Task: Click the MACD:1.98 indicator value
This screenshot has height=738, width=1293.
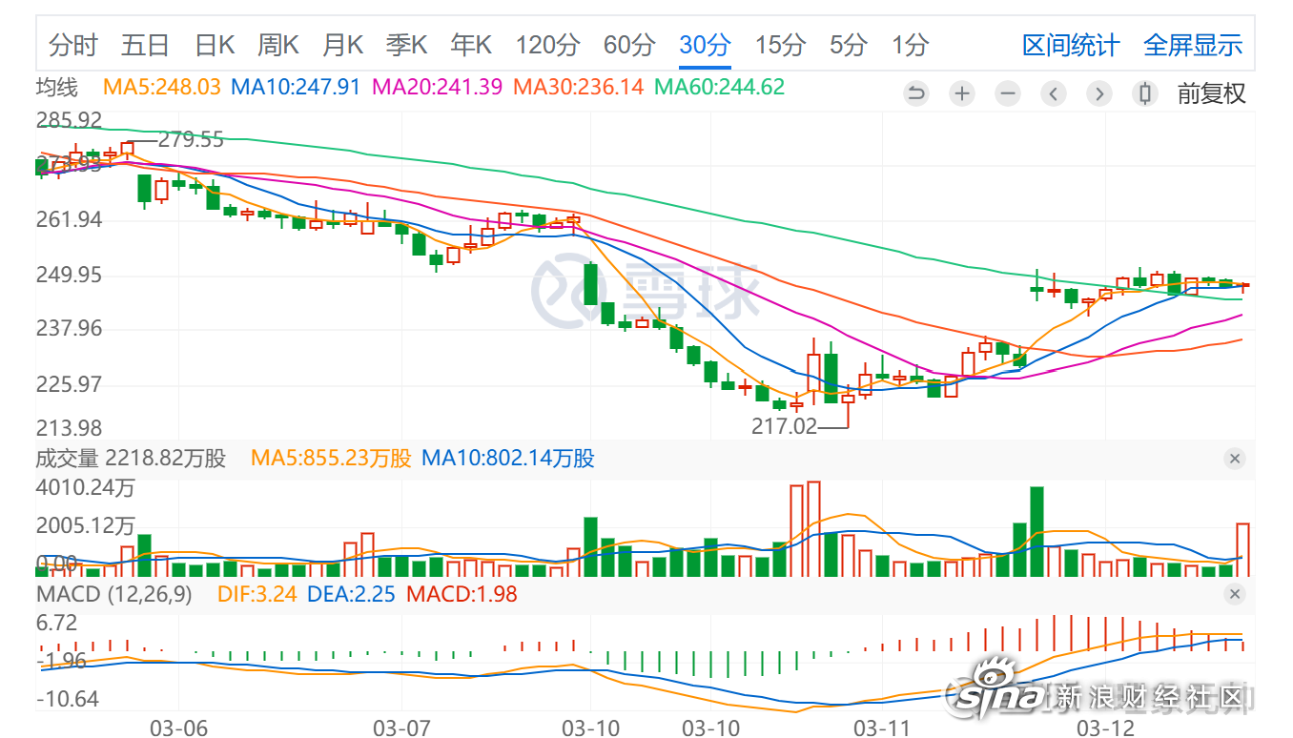Action: click(x=462, y=595)
